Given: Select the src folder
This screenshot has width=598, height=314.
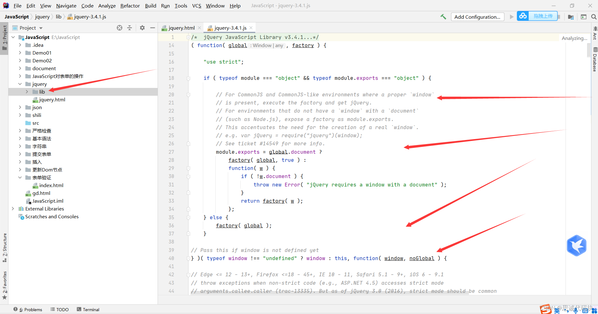Looking at the screenshot, I should pos(32,123).
